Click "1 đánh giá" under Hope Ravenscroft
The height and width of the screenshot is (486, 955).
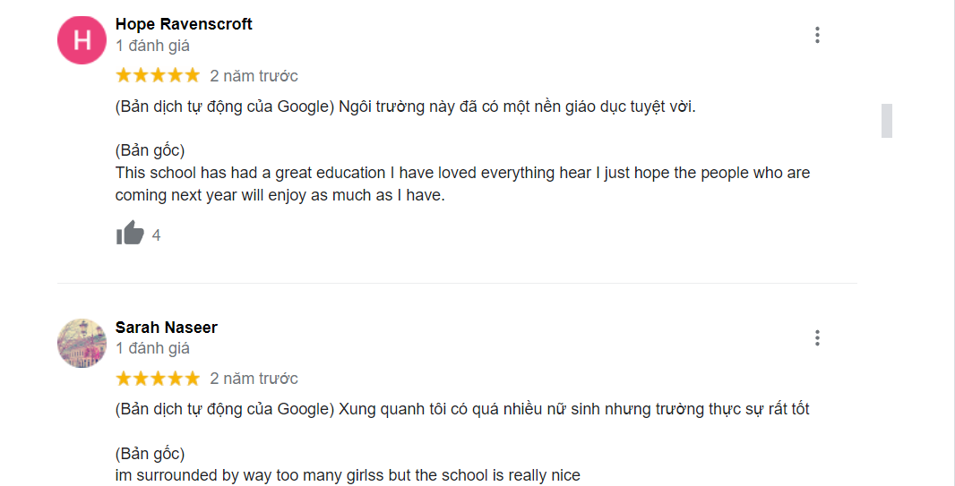tap(152, 46)
